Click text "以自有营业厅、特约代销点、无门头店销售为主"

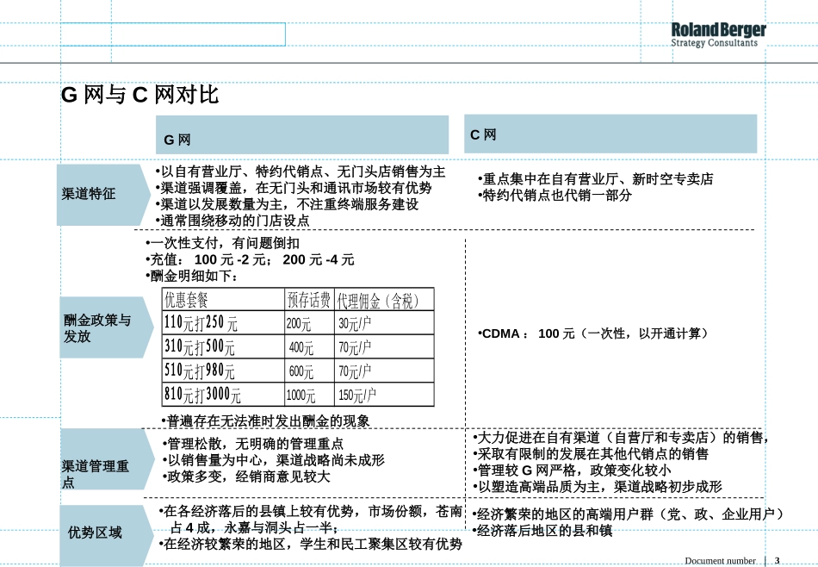tap(302, 171)
